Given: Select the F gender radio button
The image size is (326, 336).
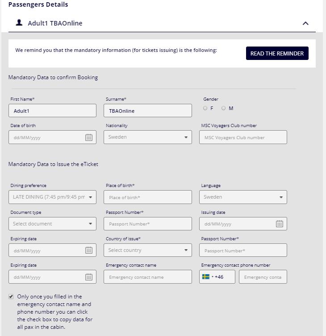Looking at the screenshot, I should [x=205, y=108].
